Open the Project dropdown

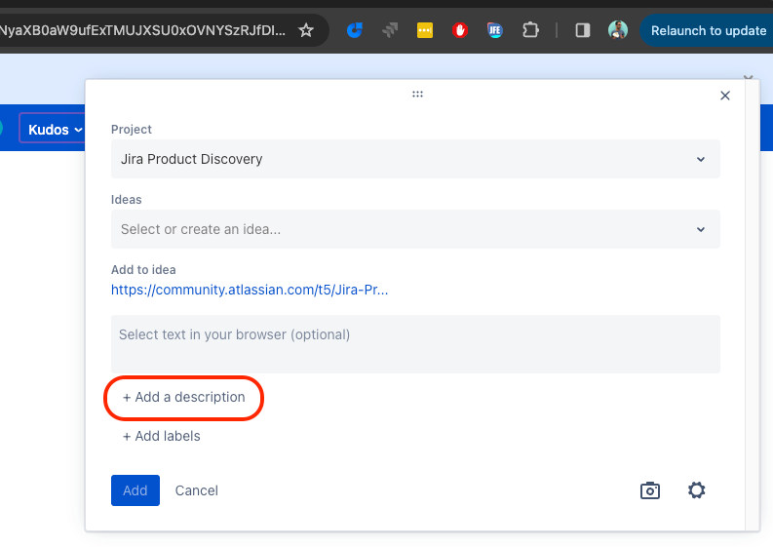click(x=415, y=159)
